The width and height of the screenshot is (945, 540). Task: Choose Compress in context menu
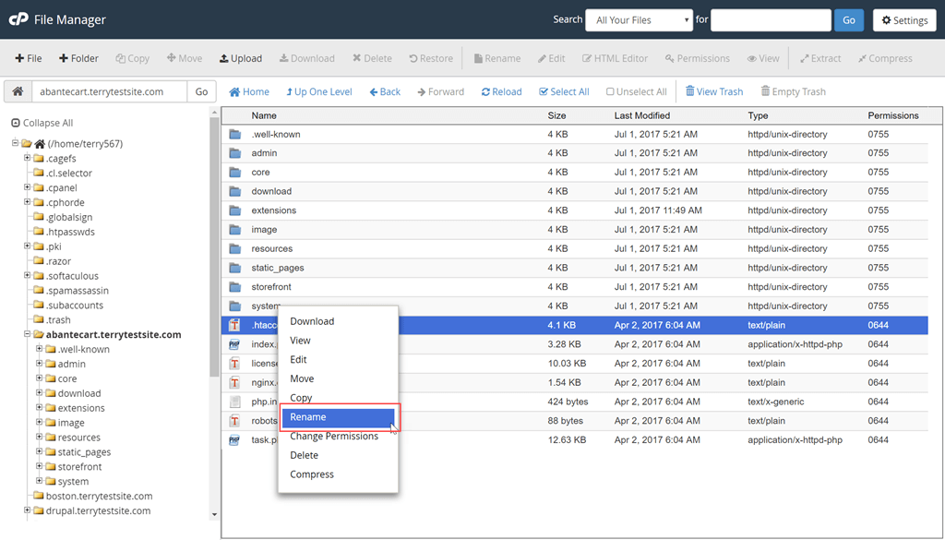click(x=338, y=474)
